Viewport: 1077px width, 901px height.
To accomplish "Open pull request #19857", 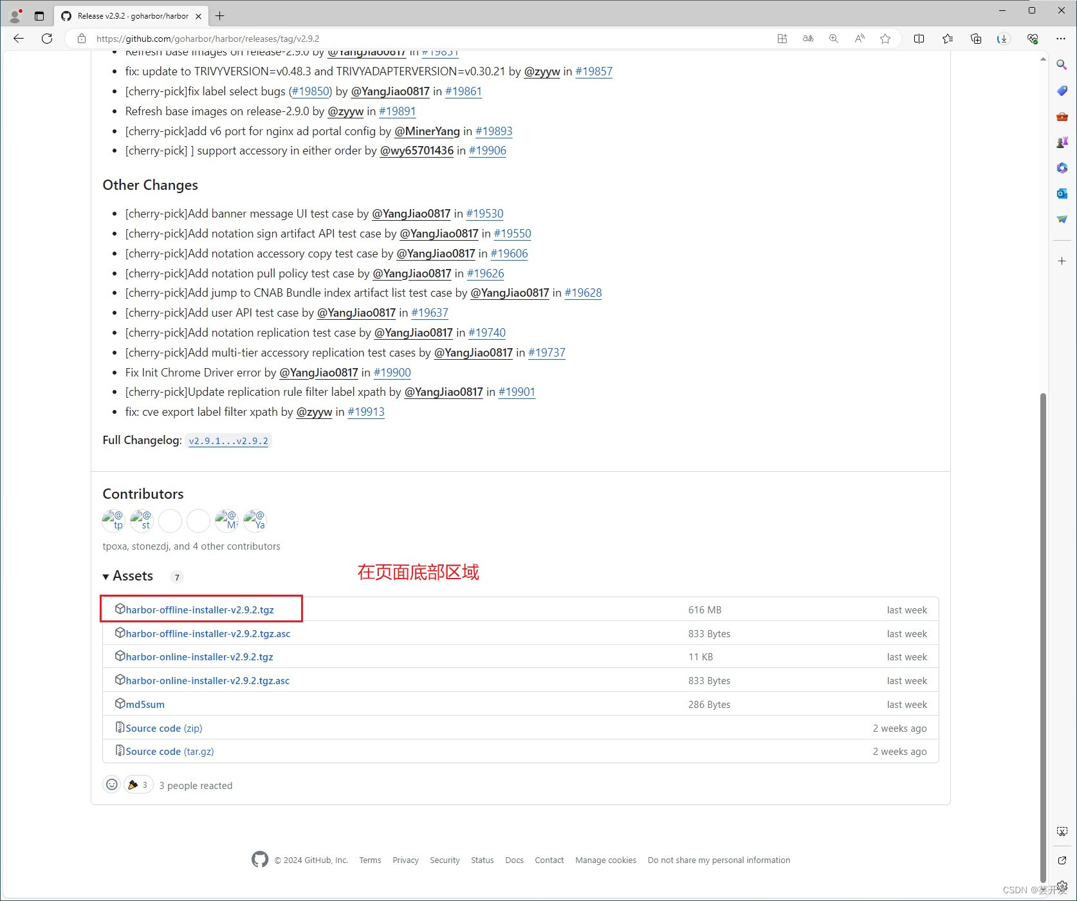I will click(x=594, y=71).
